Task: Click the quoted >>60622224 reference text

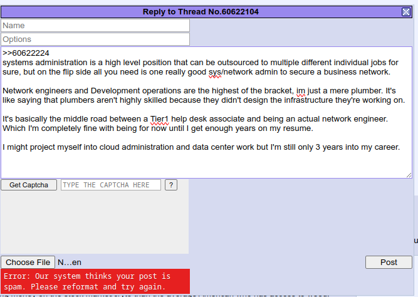Action: click(x=26, y=53)
